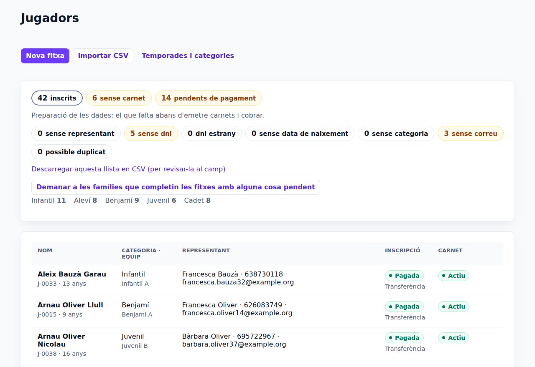Select the 42 inscrits filter chip

(57, 98)
